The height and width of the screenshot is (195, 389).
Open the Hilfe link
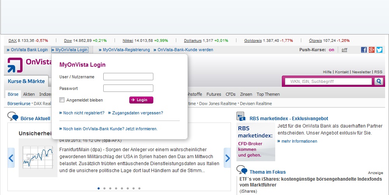pos(327,72)
